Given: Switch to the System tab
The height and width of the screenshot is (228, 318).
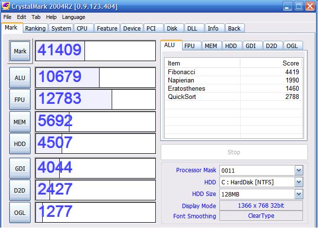Looking at the screenshot, I should pos(61,28).
